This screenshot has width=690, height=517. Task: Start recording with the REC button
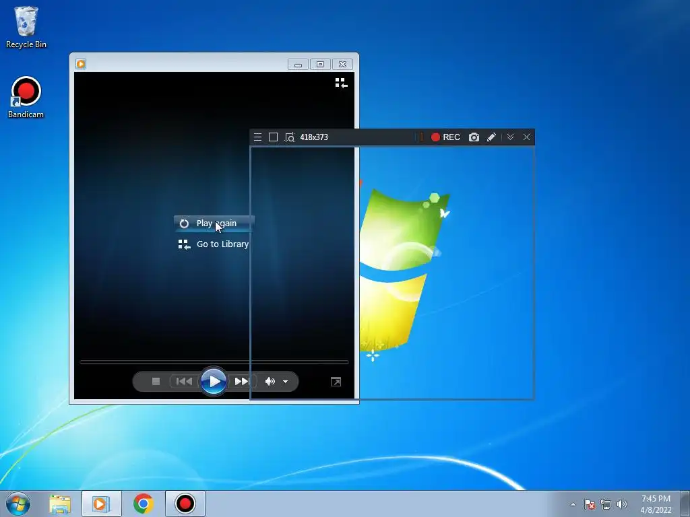click(445, 137)
